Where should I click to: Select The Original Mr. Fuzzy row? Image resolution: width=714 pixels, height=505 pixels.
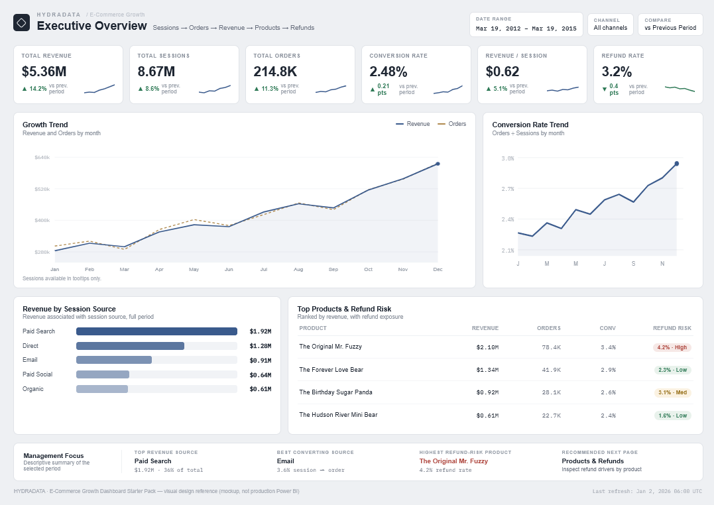(x=495, y=347)
